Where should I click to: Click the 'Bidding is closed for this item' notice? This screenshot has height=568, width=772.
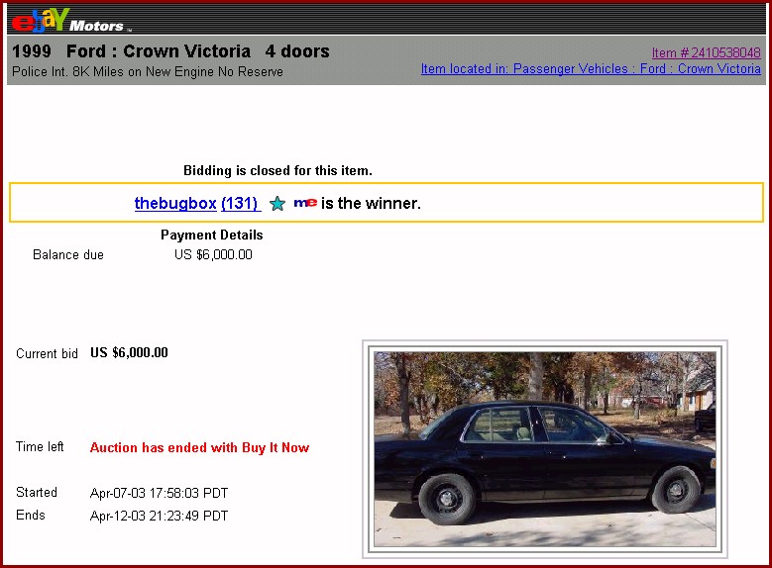(x=277, y=170)
